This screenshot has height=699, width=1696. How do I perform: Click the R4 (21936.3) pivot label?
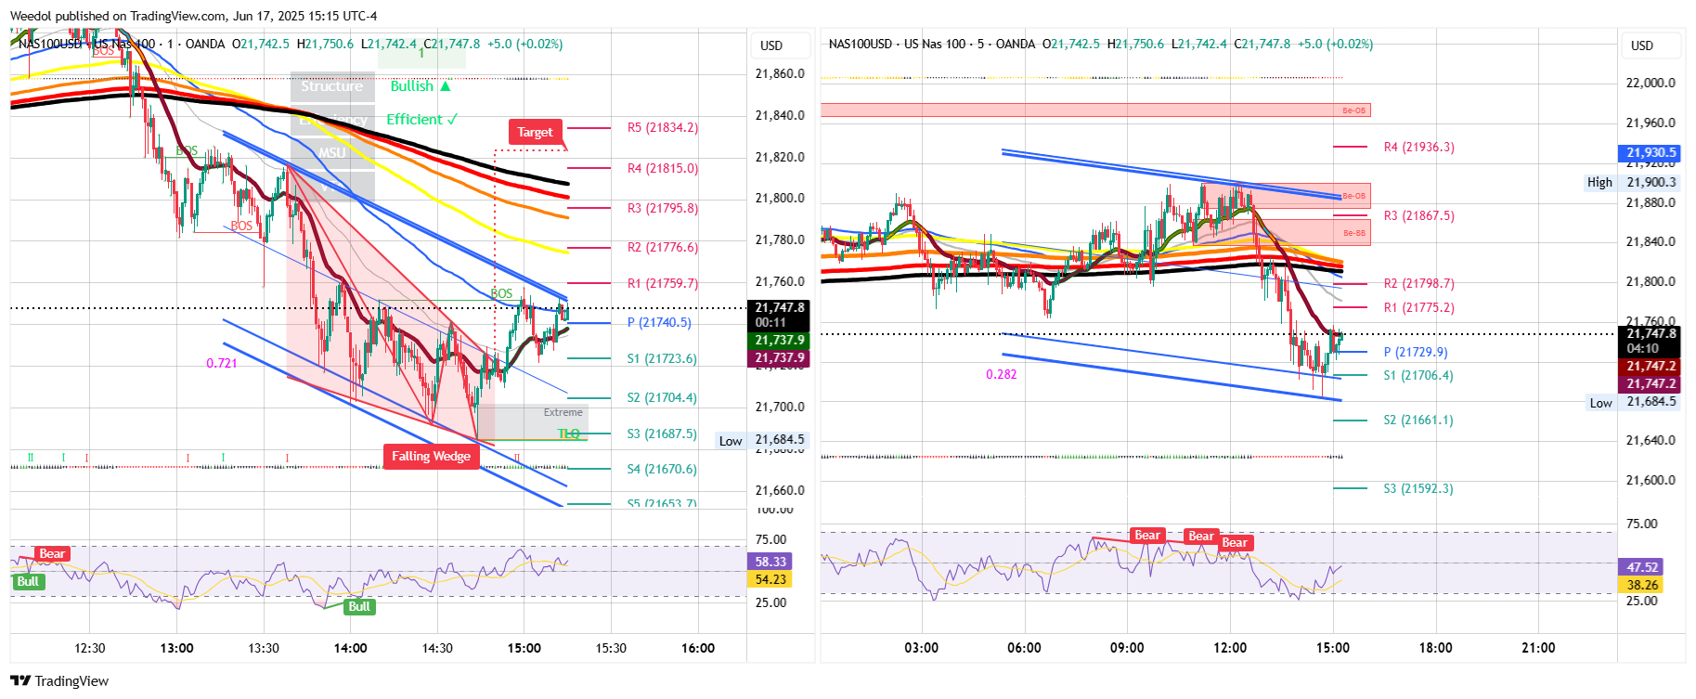(1419, 148)
